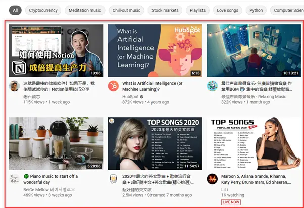Viewport: 304px width, 208px height.
Task: Click the Relaxing Music panda channel avatar
Action: pyautogui.click(x=212, y=86)
